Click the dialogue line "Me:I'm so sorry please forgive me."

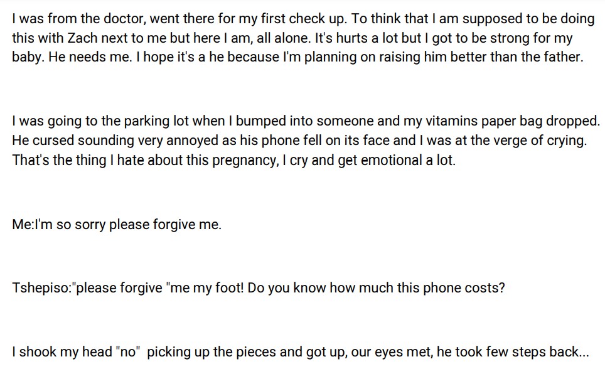coord(117,224)
